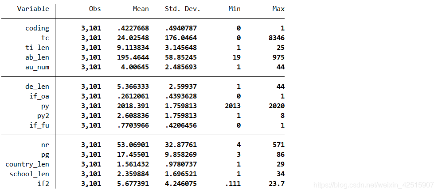Viewport: 438px width, 193px height.
Task: Select the variable name tc
Action: point(45,38)
